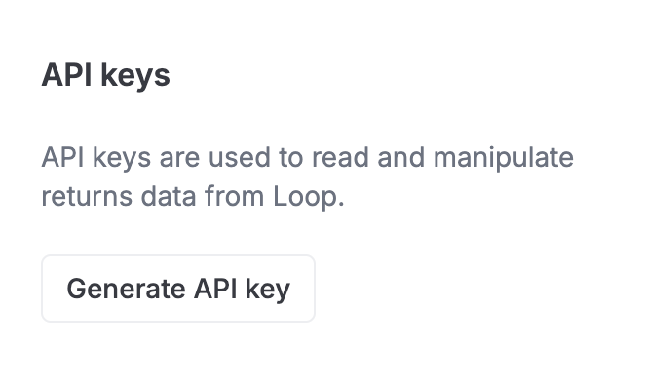
Task: Select the API keys section heading
Action: coord(106,76)
